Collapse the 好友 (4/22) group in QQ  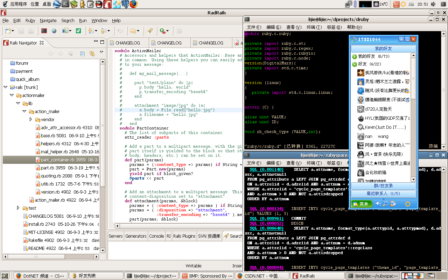click(355, 64)
